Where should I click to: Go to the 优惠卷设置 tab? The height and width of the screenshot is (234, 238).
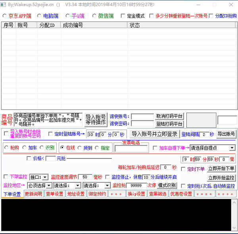[x=181, y=194]
